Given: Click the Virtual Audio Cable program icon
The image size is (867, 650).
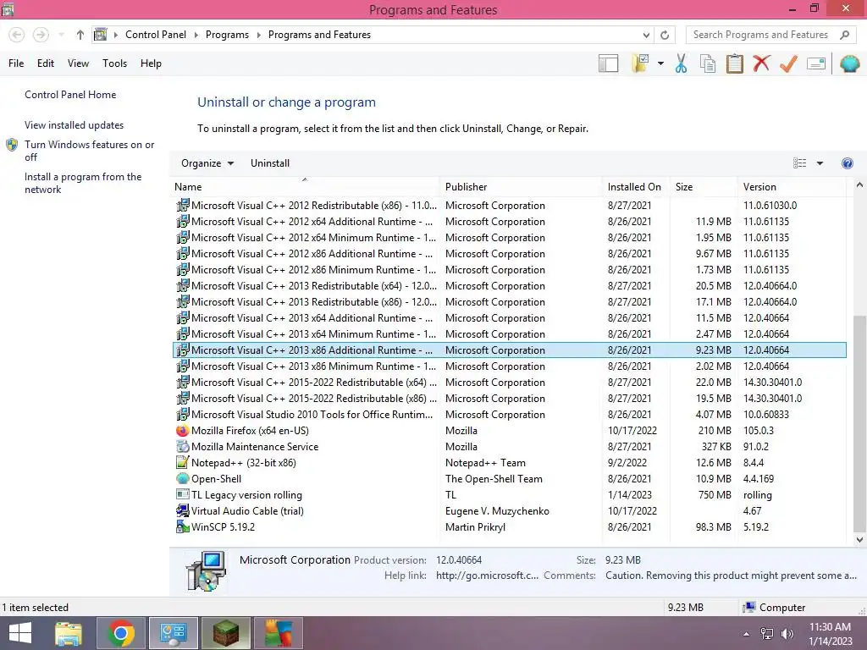Looking at the screenshot, I should (183, 510).
